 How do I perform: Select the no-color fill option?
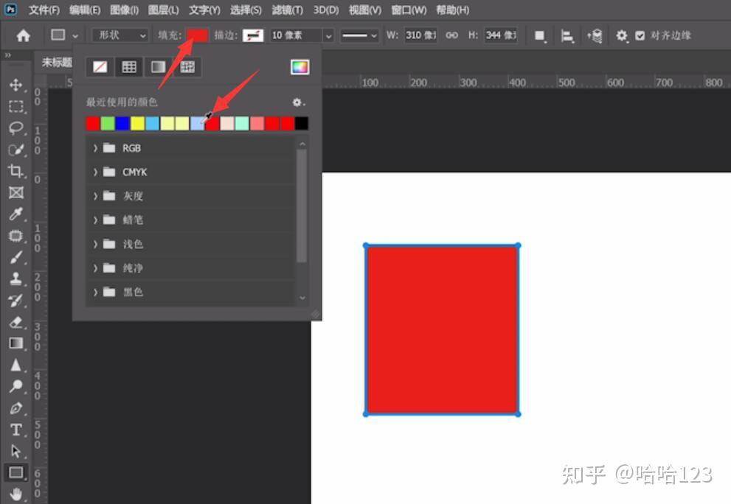coord(100,66)
